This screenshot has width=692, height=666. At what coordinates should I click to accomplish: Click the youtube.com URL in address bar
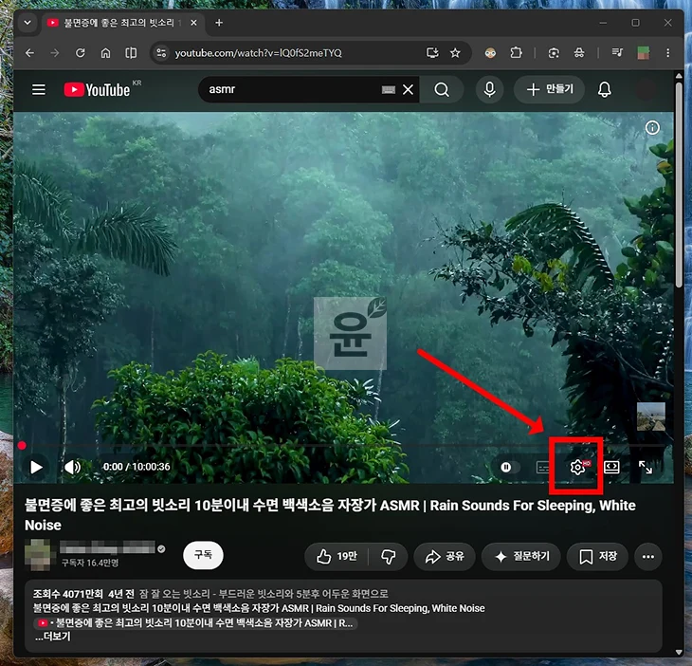258,53
